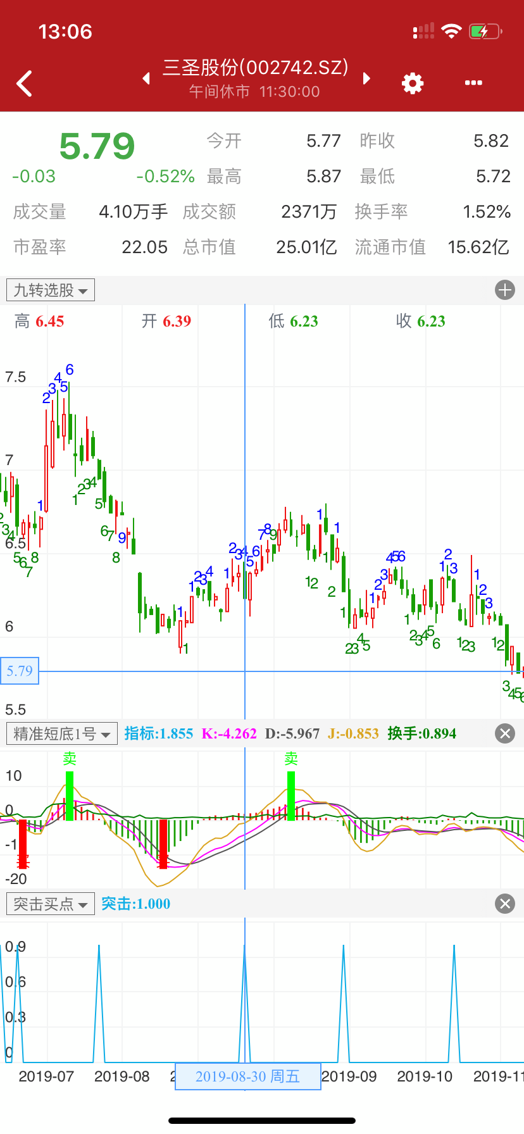Screen dimensions: 524x1134
Task: Close the 突击买点 indicator panel
Action: 504,904
